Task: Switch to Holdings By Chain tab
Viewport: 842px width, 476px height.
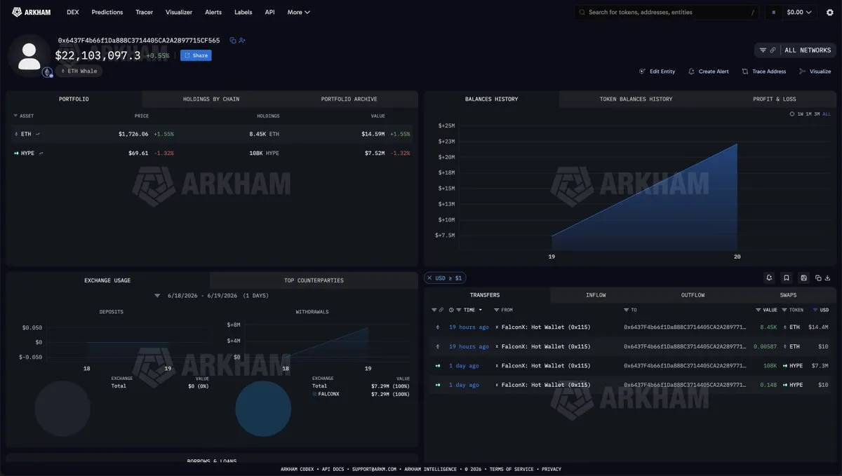Action: (x=211, y=99)
